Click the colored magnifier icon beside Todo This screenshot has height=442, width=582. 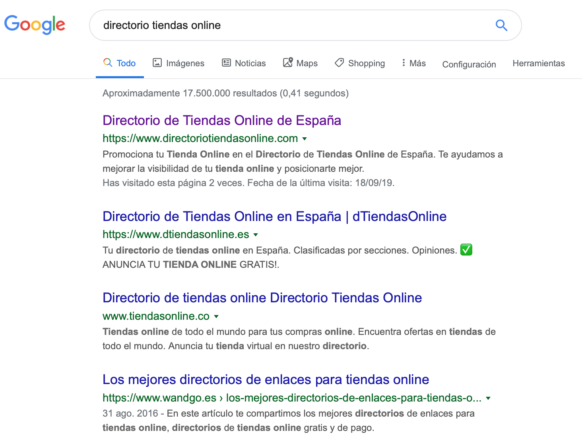(108, 63)
